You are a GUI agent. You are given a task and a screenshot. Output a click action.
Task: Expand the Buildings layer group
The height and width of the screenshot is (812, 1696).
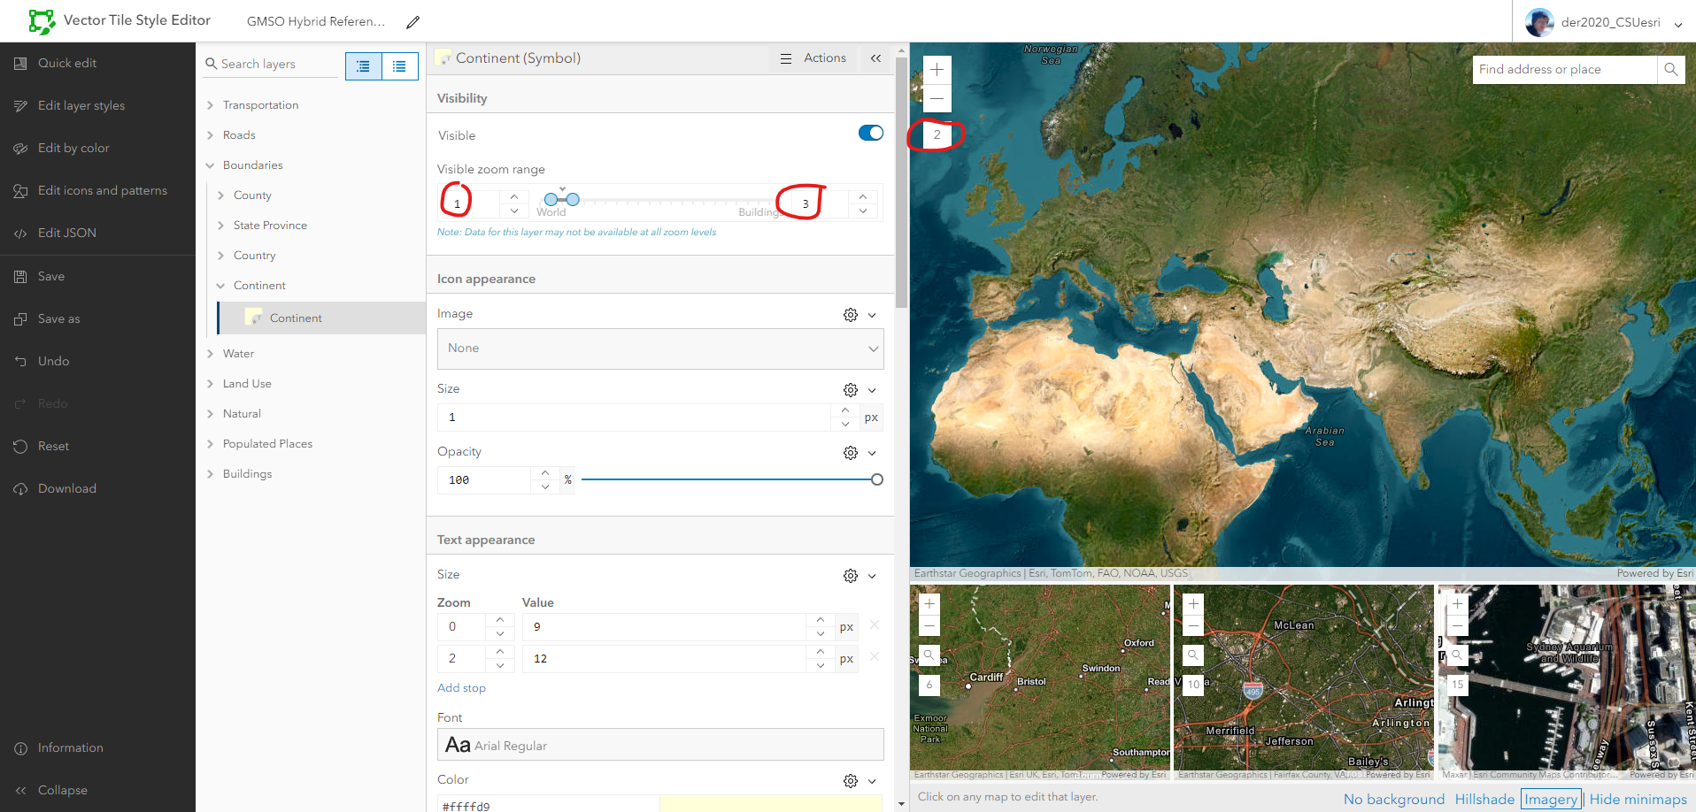pos(211,474)
